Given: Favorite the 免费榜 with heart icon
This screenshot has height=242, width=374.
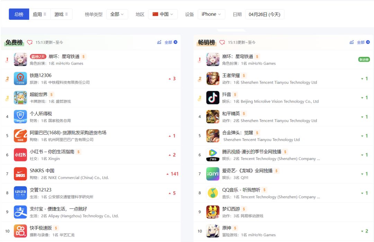Looking at the screenshot, I should point(29,42).
